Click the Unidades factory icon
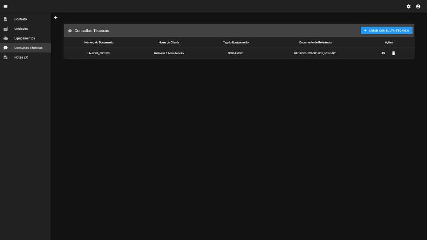 pos(5,28)
